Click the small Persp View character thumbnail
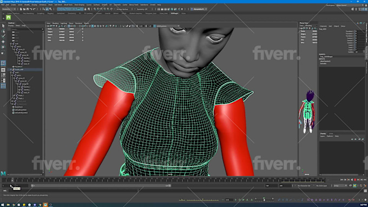Screen dimensions: 368x207 tap(307, 112)
